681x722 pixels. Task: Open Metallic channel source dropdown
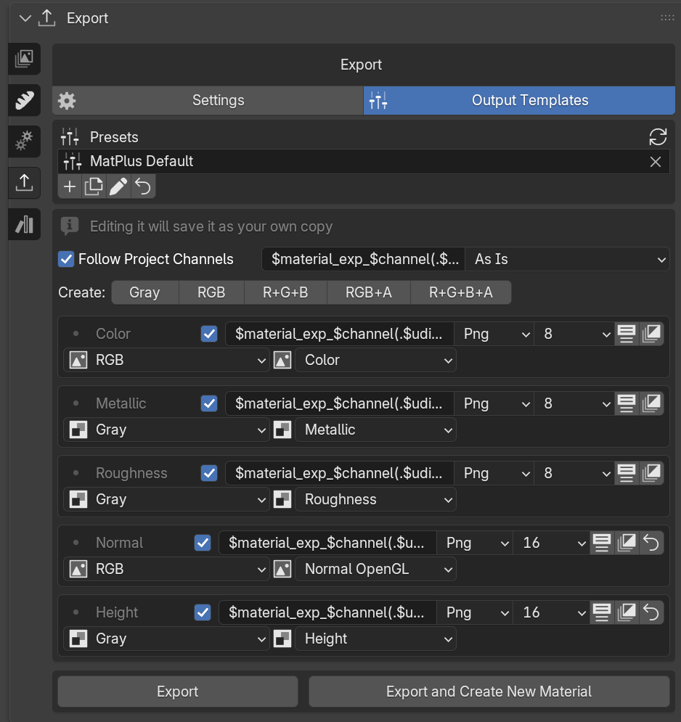(x=375, y=430)
